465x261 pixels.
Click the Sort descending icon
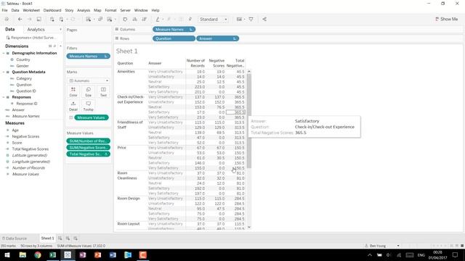pyautogui.click(x=145, y=20)
